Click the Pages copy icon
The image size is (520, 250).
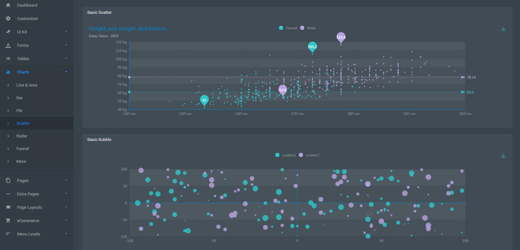[x=8, y=180]
